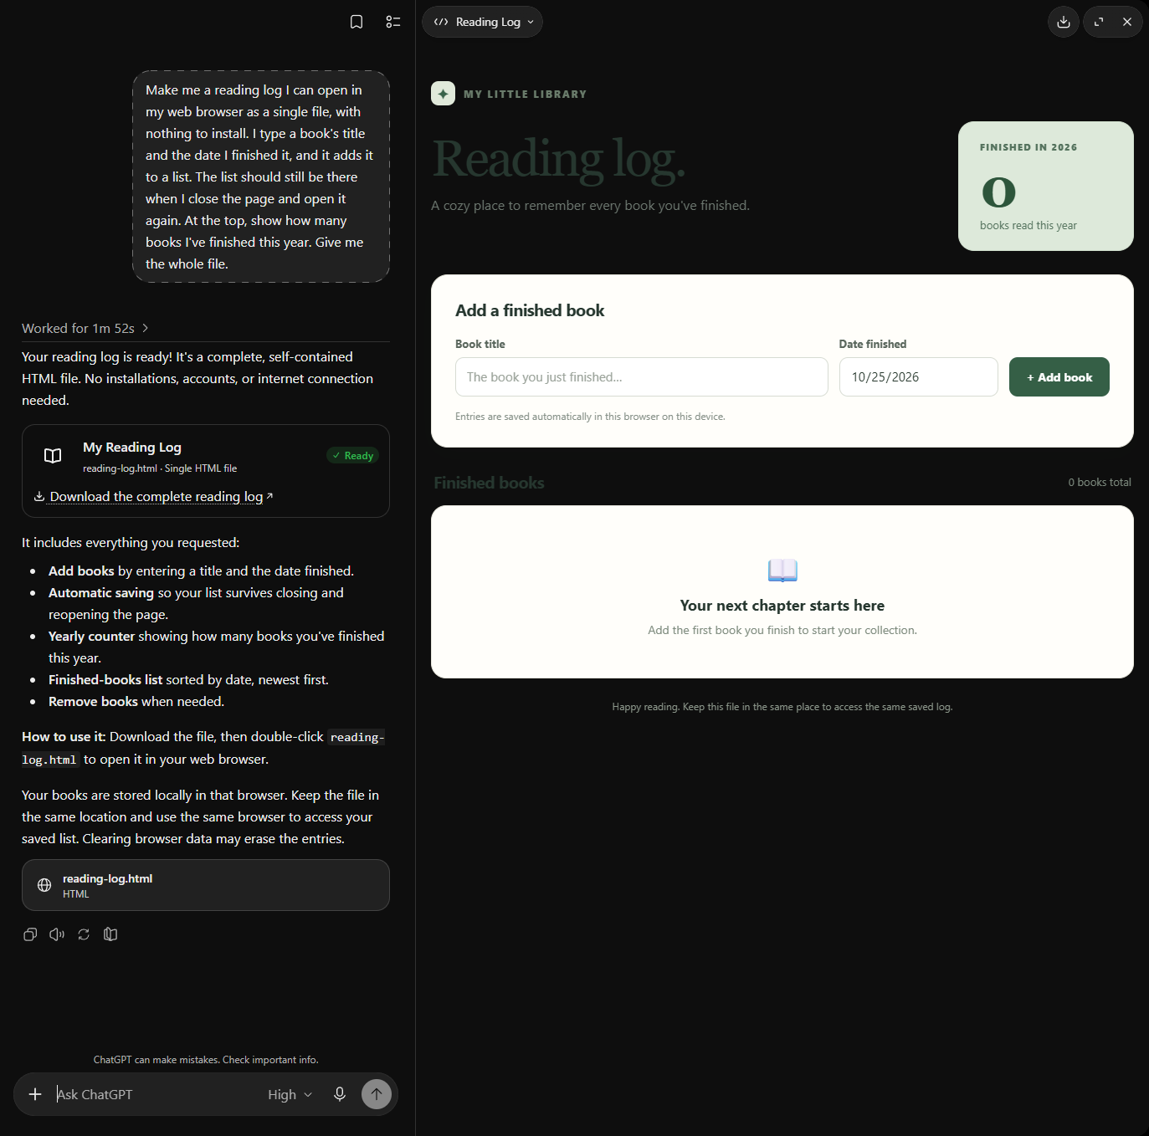Click the 'Entries are saved automatically' note
This screenshot has width=1149, height=1136.
coord(590,417)
